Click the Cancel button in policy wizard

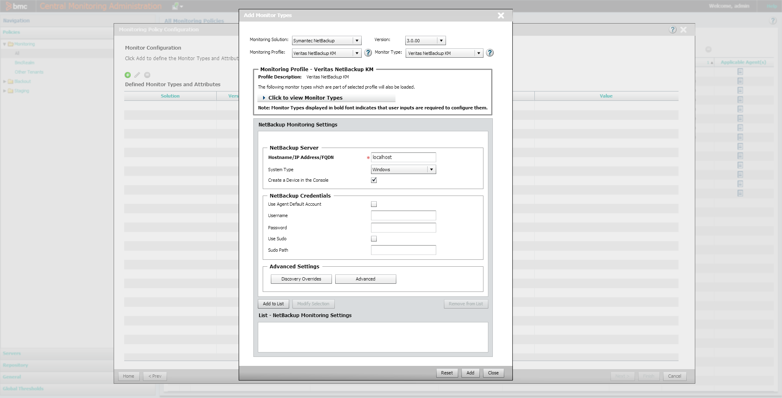(x=674, y=376)
